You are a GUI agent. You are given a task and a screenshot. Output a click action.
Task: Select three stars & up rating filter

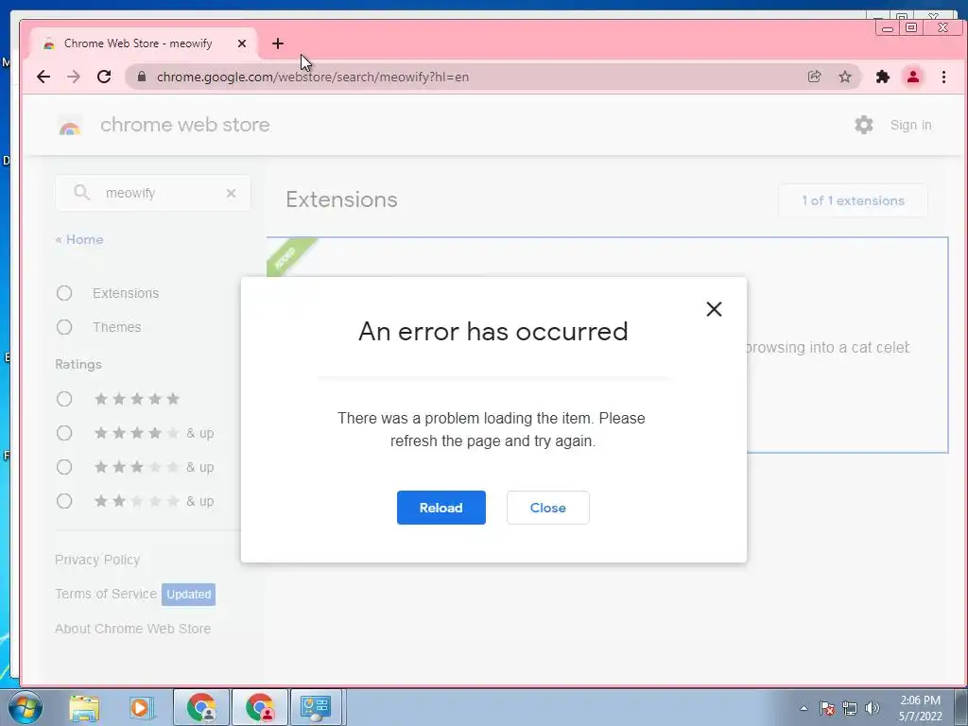[64, 467]
